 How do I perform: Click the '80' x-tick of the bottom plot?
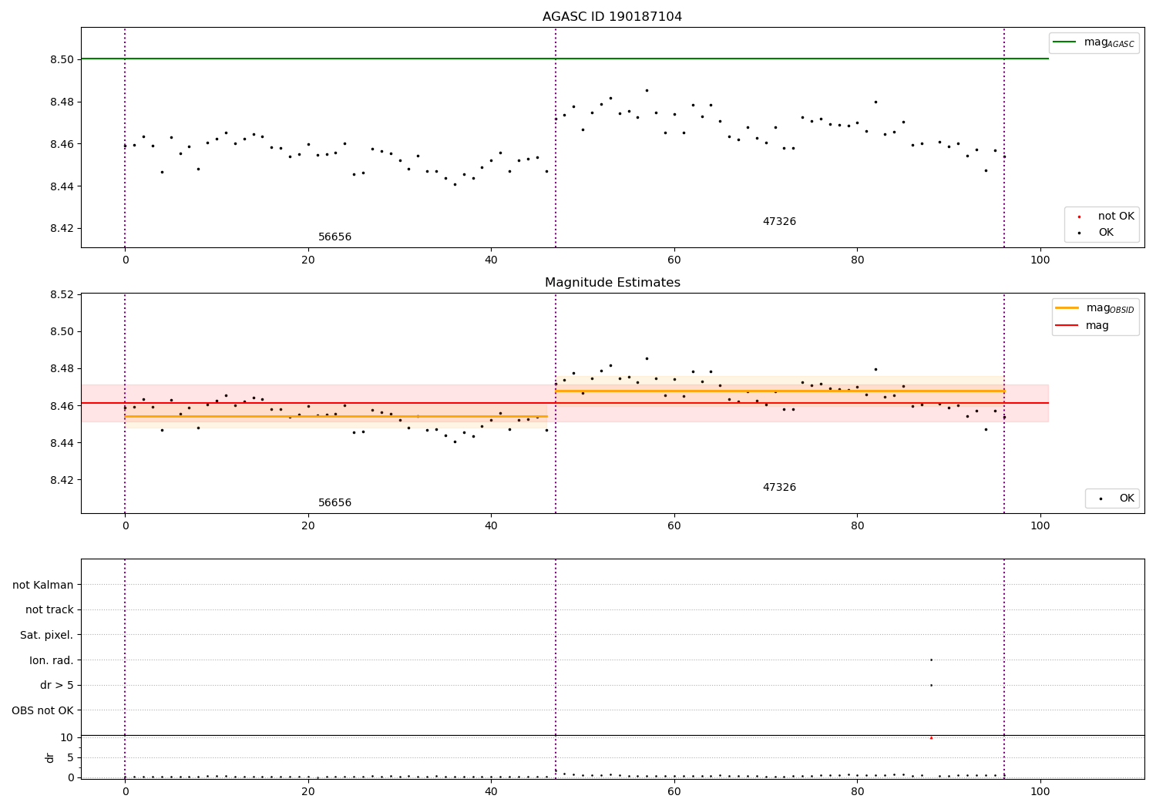tap(857, 791)
